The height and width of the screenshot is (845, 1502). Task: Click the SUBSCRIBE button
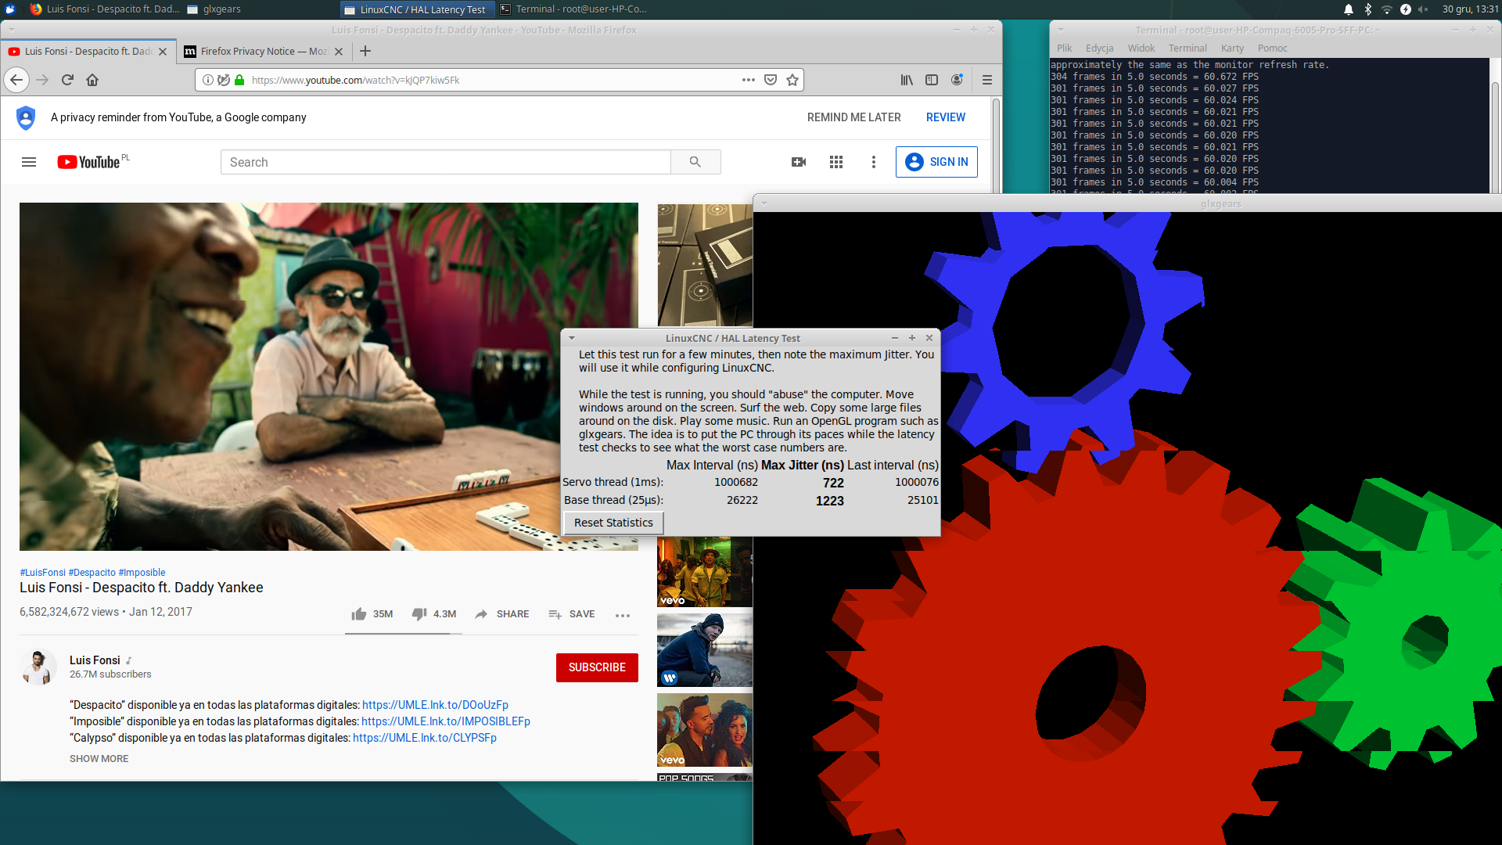pyautogui.click(x=597, y=667)
